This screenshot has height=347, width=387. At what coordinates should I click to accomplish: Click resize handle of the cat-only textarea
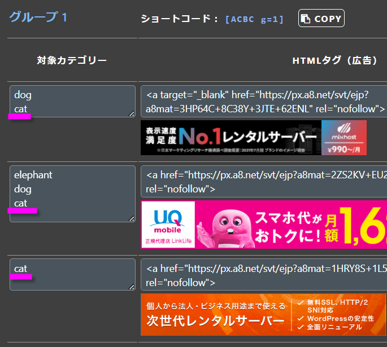click(x=132, y=287)
